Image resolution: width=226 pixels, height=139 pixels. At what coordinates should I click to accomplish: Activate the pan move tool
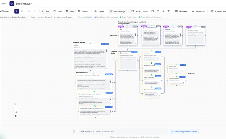coord(22,11)
